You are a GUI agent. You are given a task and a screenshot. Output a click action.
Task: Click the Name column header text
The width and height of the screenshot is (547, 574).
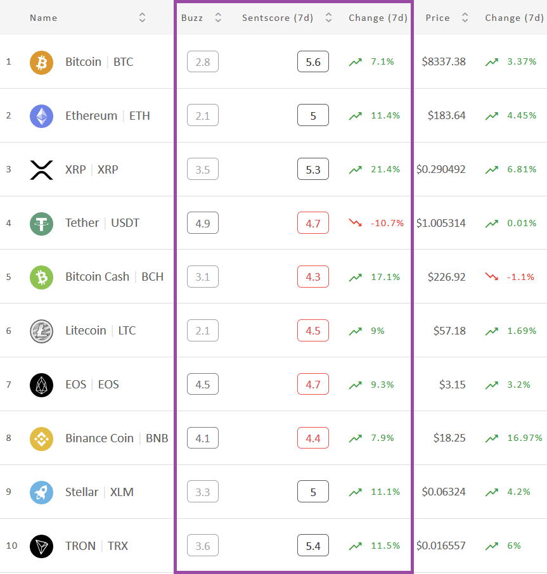44,18
